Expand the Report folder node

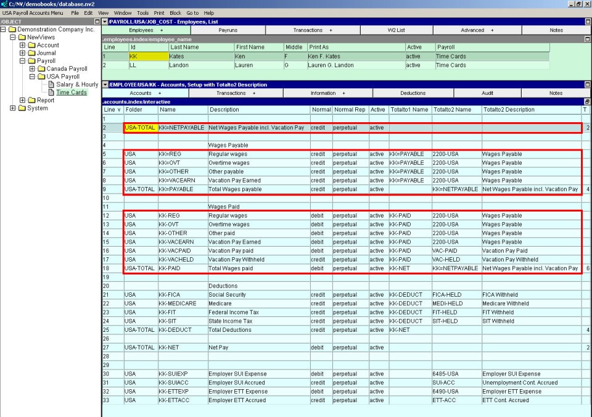[22, 101]
